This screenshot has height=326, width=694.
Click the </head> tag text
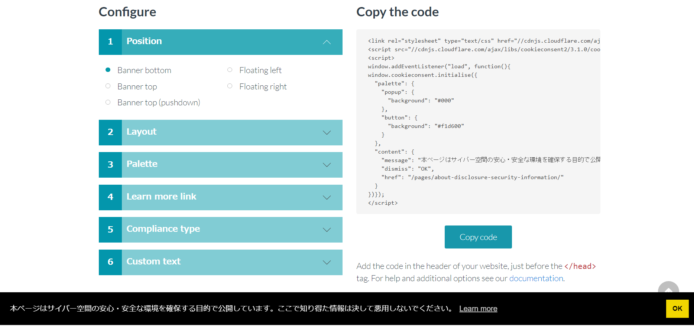(x=580, y=266)
